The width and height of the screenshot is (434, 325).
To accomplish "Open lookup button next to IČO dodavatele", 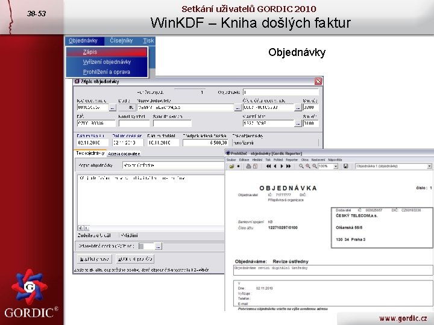I will tap(112, 108).
